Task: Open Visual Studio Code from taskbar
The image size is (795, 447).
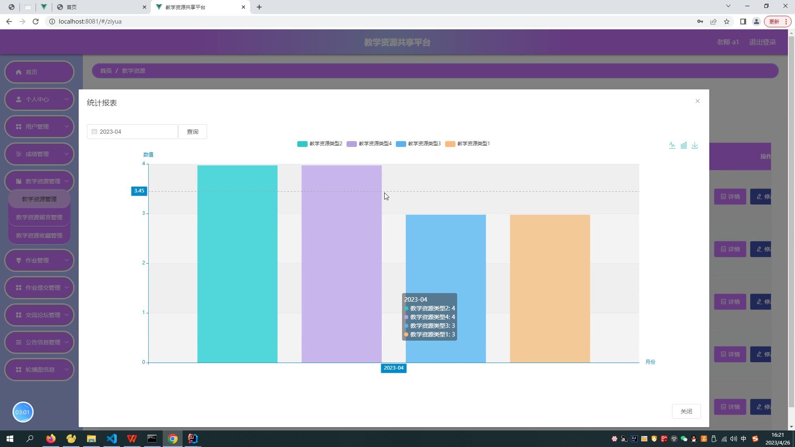Action: (x=111, y=439)
